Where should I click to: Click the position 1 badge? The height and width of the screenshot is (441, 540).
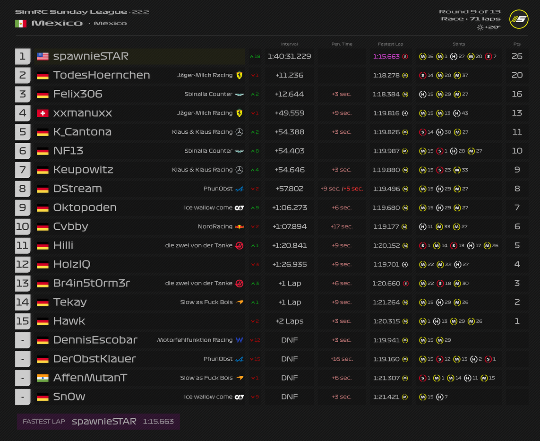coord(23,56)
